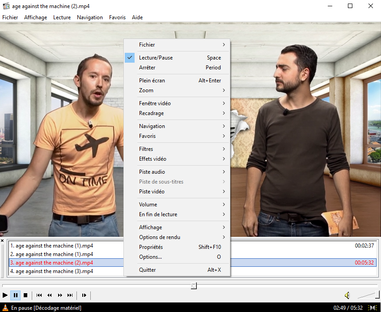Close the playlist panel with the X
The image size is (381, 312).
tap(2, 241)
